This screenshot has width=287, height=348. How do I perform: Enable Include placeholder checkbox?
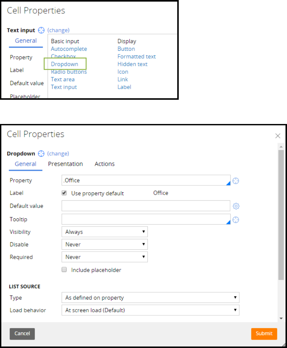pos(64,270)
